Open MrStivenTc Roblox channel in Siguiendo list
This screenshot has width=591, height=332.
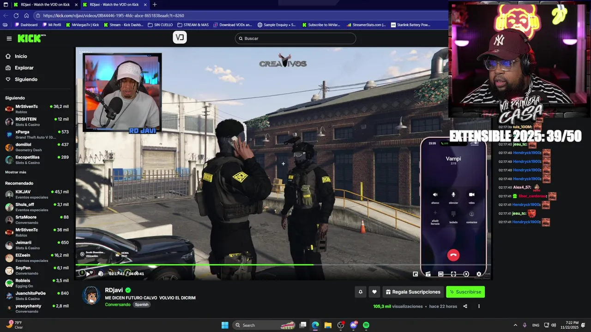tap(37, 109)
